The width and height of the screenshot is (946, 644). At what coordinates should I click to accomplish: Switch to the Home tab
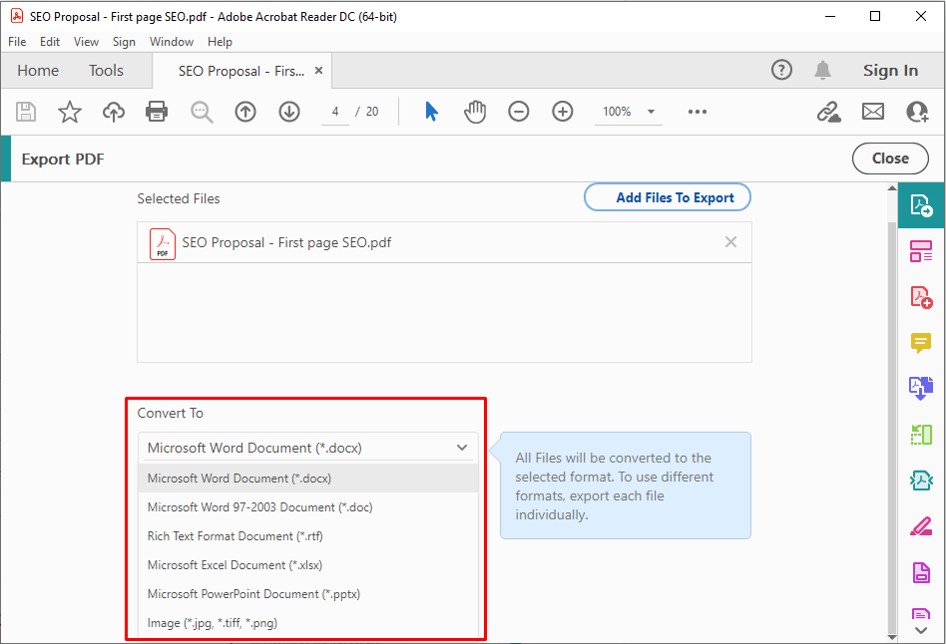pyautogui.click(x=38, y=70)
